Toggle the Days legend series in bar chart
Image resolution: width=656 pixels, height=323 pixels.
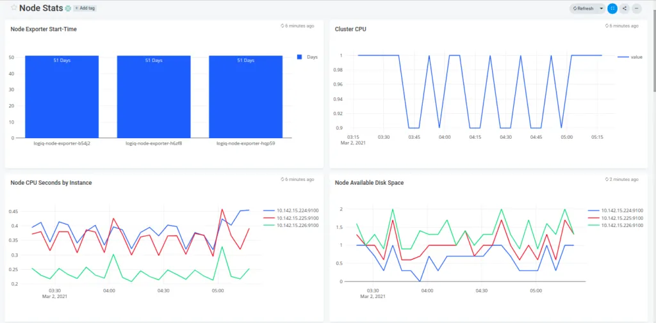coord(307,57)
